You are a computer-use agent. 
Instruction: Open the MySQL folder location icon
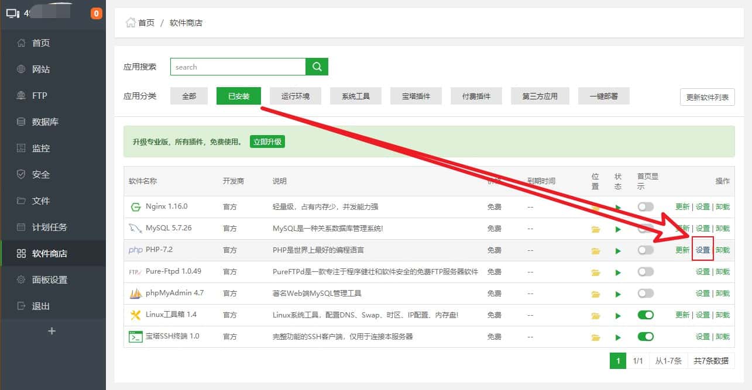click(x=596, y=229)
